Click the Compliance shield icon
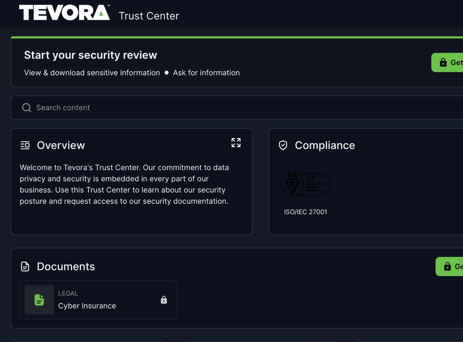Image resolution: width=463 pixels, height=342 pixels. 283,145
